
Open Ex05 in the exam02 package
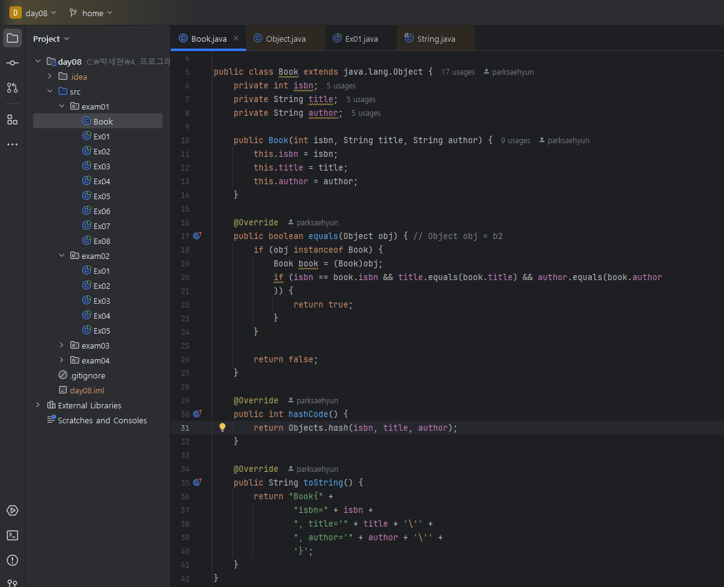(x=102, y=331)
